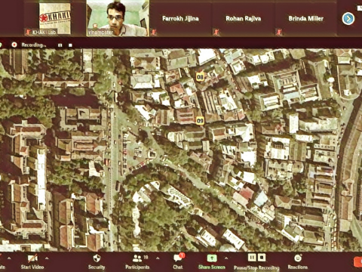Select the Farrokh Jijina participant tile
Screen dimensions: 362x272
[x=180, y=19]
